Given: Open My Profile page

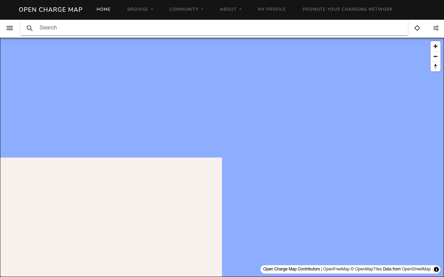Looking at the screenshot, I should 272,9.
